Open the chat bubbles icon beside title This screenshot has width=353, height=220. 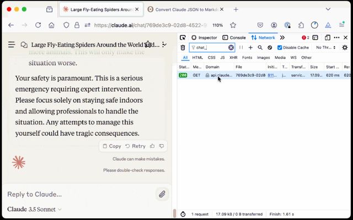point(24,45)
